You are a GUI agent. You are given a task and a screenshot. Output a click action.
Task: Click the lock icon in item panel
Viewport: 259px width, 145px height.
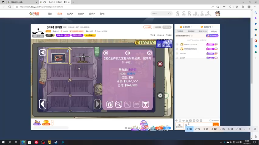110,104
